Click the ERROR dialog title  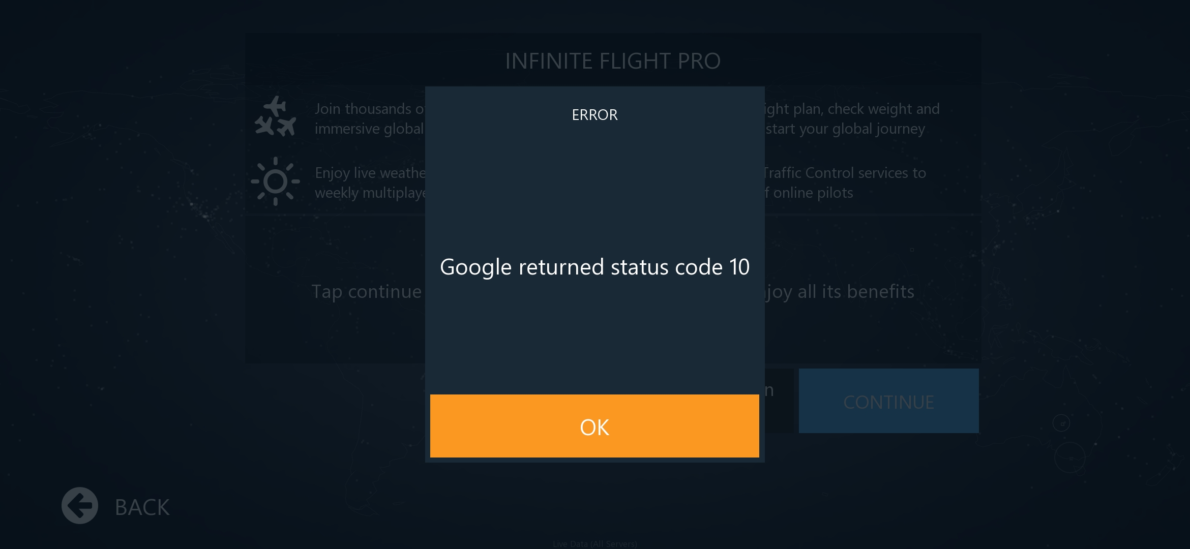tap(594, 115)
